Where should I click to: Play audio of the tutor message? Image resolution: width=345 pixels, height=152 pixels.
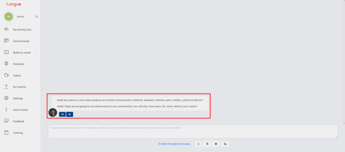62,114
